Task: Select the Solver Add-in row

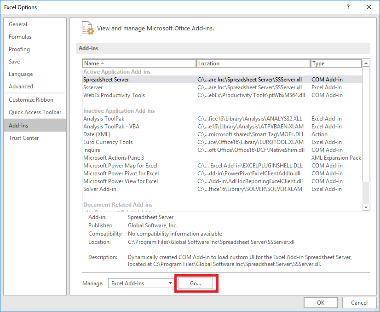Action: point(100,189)
